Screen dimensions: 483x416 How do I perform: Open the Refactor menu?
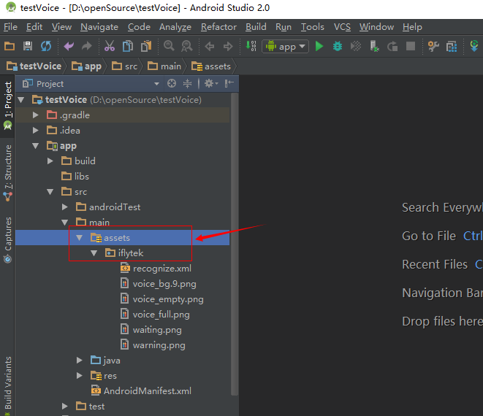218,27
